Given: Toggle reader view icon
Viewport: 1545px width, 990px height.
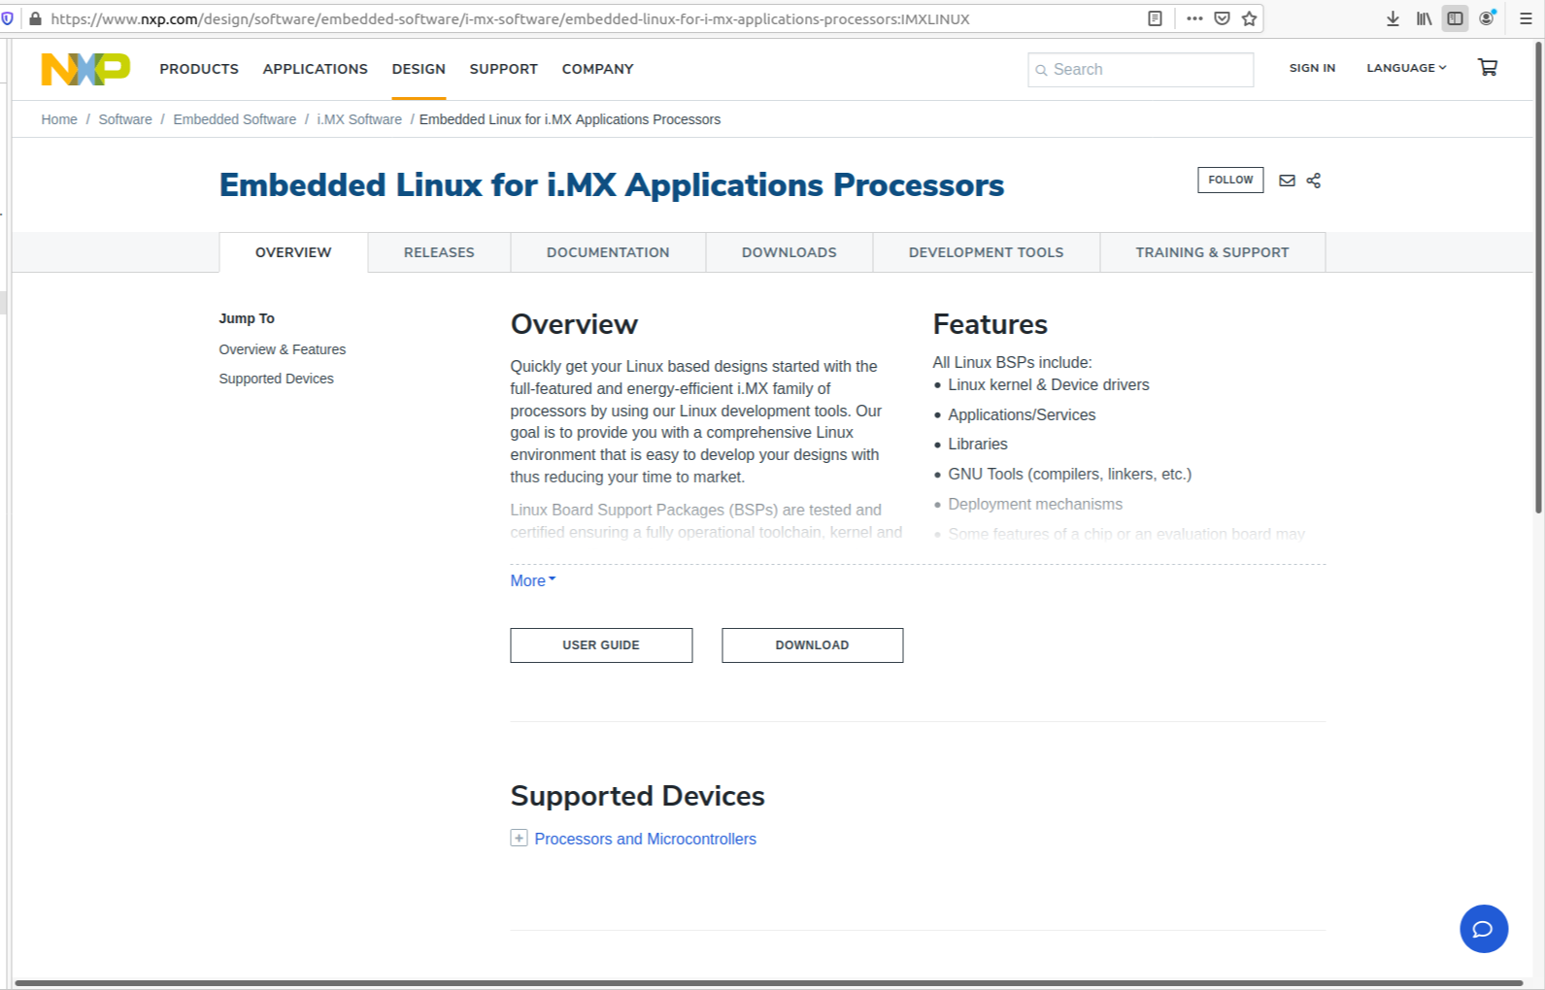Looking at the screenshot, I should click(x=1155, y=18).
